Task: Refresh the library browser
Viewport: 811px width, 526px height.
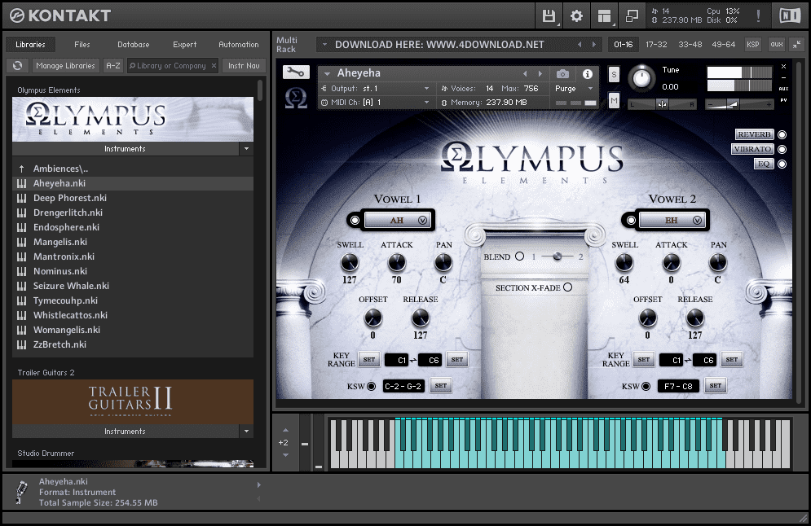Action: pos(18,66)
